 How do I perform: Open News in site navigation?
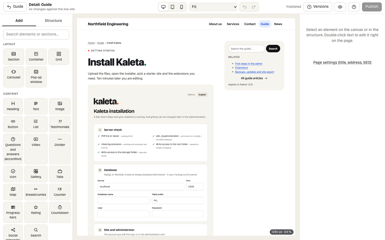278,24
